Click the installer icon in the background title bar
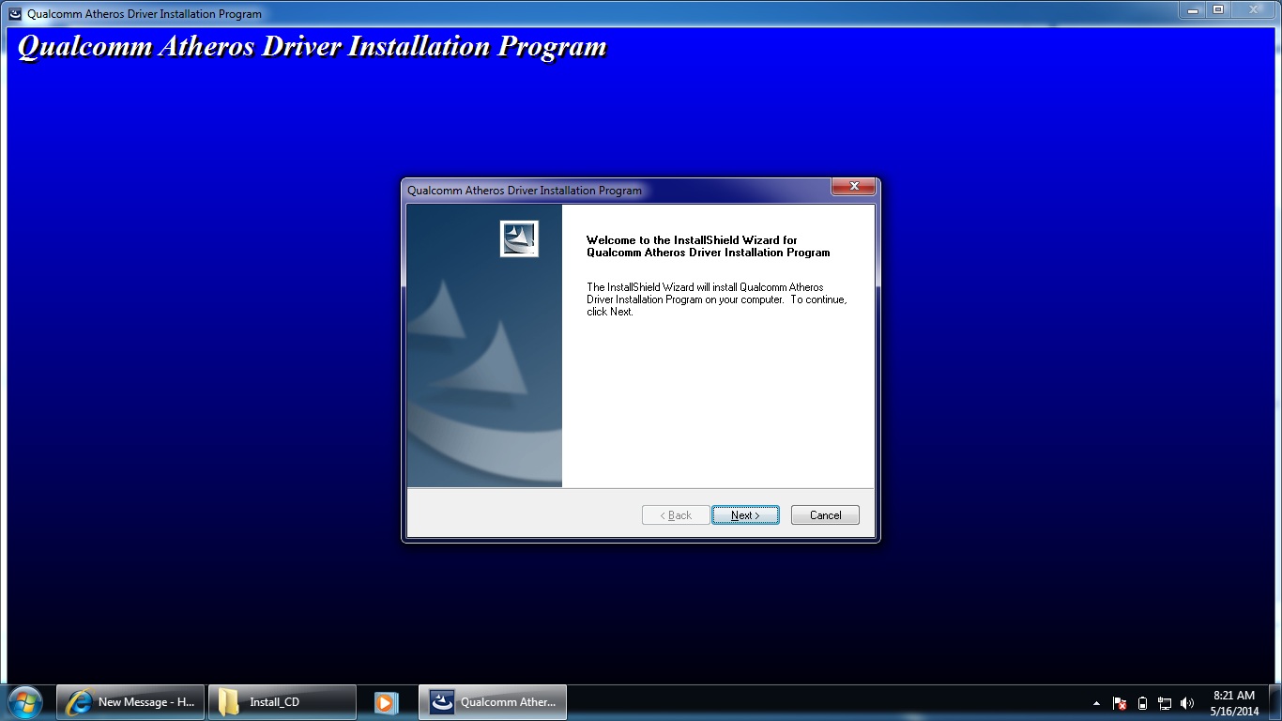The image size is (1282, 721). 16,14
